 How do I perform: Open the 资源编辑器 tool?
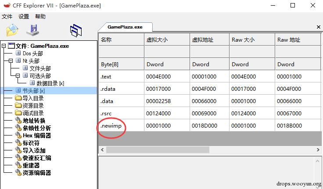tap(37, 173)
